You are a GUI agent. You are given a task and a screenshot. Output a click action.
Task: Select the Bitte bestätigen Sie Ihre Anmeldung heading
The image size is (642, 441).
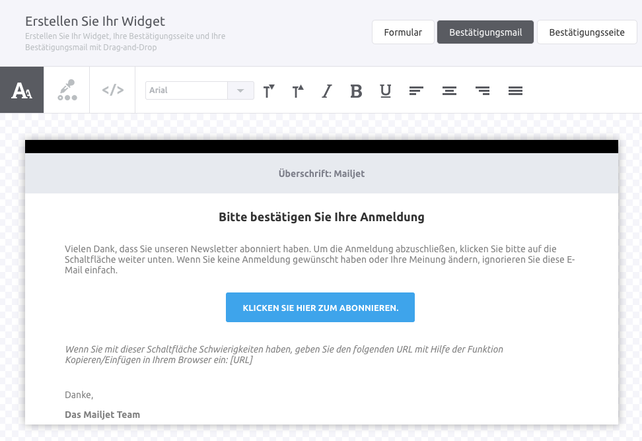pyautogui.click(x=322, y=217)
